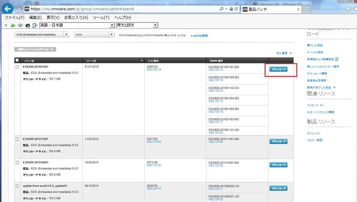Click the X close icon on translation toolbar
This screenshot has height=202, width=357.
click(x=6, y=25)
